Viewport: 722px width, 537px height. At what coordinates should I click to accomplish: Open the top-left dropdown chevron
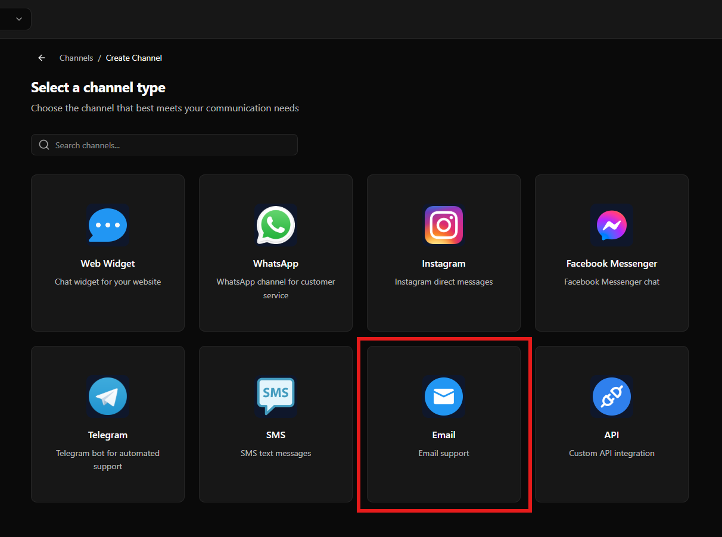pos(19,19)
